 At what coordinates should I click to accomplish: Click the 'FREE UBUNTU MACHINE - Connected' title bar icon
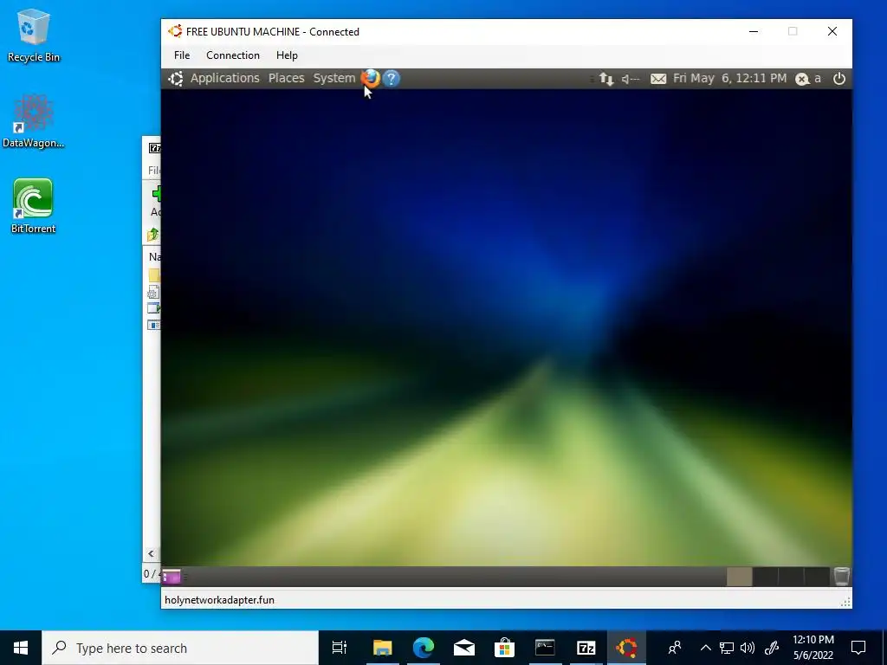click(175, 31)
